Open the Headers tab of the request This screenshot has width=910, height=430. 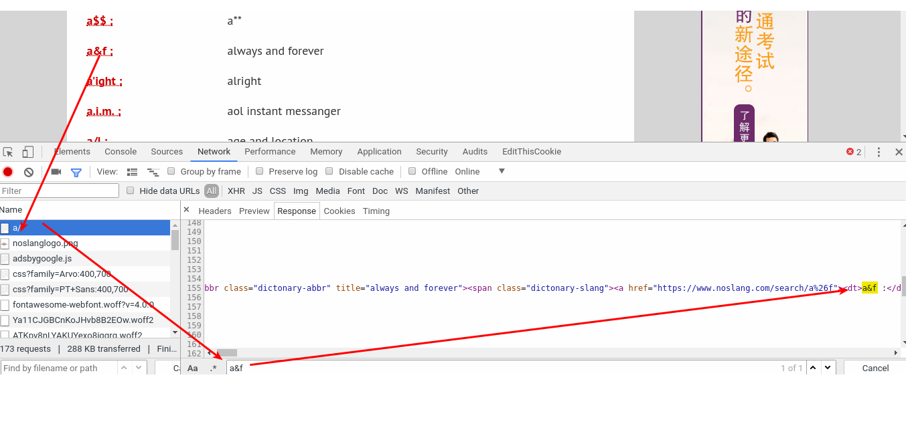(215, 211)
